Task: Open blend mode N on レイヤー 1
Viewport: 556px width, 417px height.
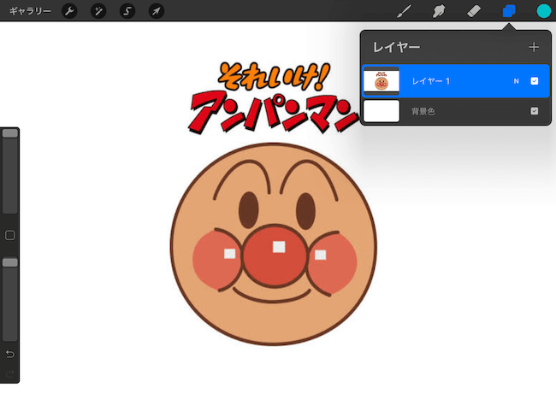Action: [x=517, y=81]
